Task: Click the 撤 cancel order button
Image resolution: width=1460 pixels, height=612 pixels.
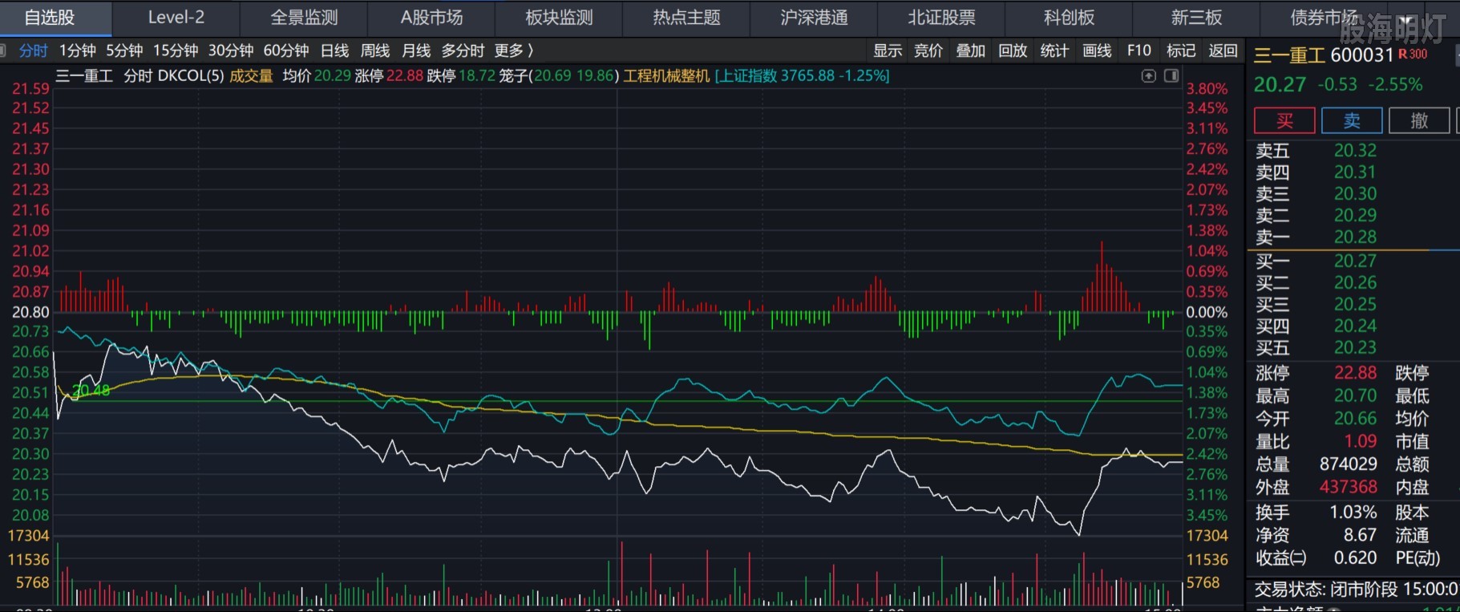Action: 1419,120
